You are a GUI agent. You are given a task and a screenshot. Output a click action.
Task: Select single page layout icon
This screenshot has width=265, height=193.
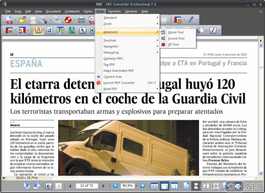pyautogui.click(x=186, y=186)
